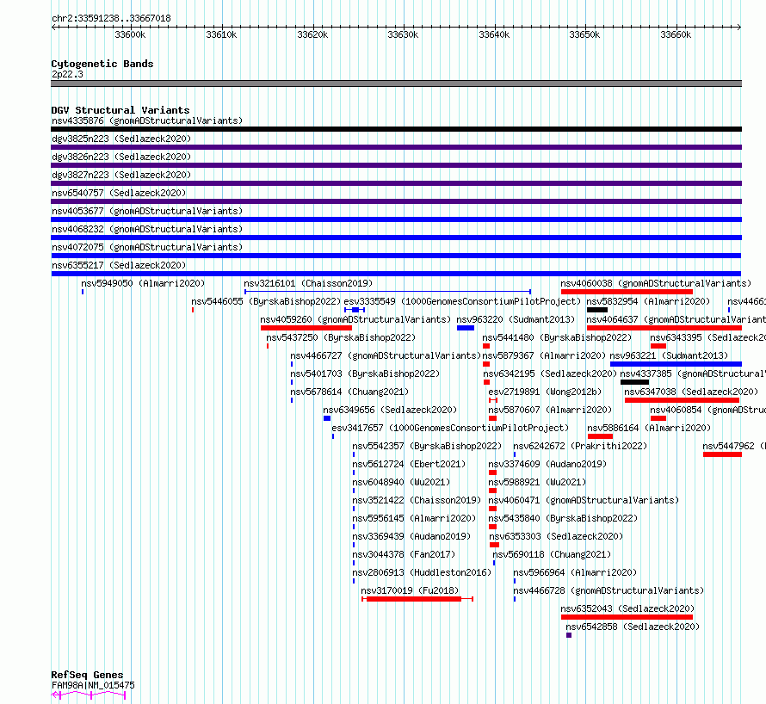Select nsv3216101 Chaisson2019 variant span line

pos(388,292)
